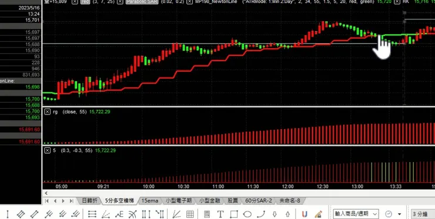Open the 小型金融 tab
The image size is (435, 219).
209,200
